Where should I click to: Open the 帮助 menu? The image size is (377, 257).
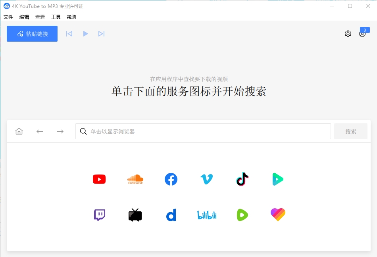coord(71,17)
